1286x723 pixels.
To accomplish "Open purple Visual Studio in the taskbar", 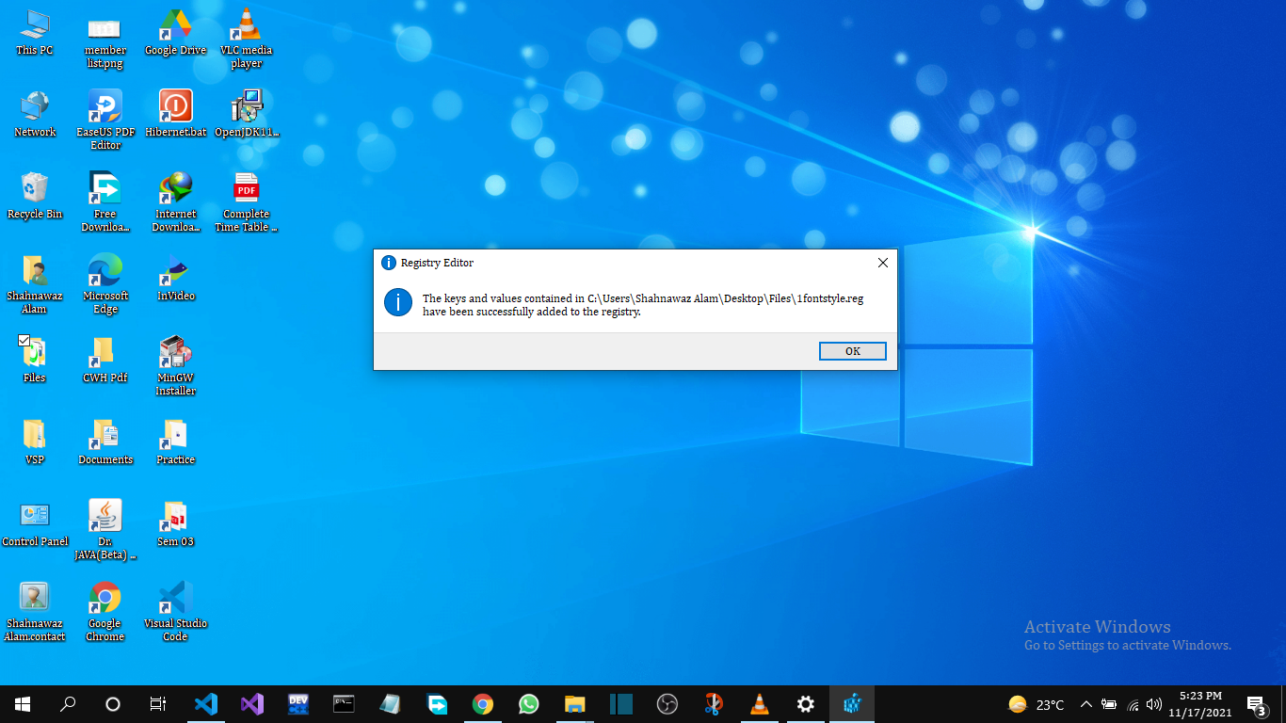I will pyautogui.click(x=251, y=704).
